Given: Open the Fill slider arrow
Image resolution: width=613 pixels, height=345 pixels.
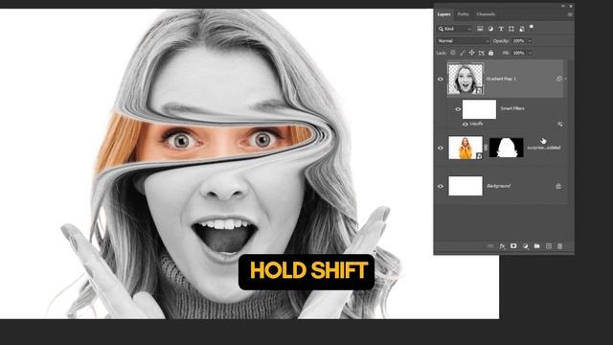Looking at the screenshot, I should point(530,53).
